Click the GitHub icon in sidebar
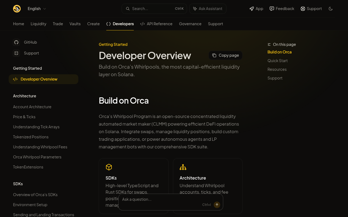The height and width of the screenshot is (217, 348). (16, 42)
